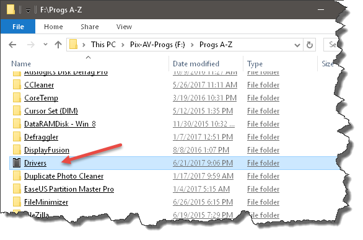Select the black Drivers folder icon

(x=17, y=162)
